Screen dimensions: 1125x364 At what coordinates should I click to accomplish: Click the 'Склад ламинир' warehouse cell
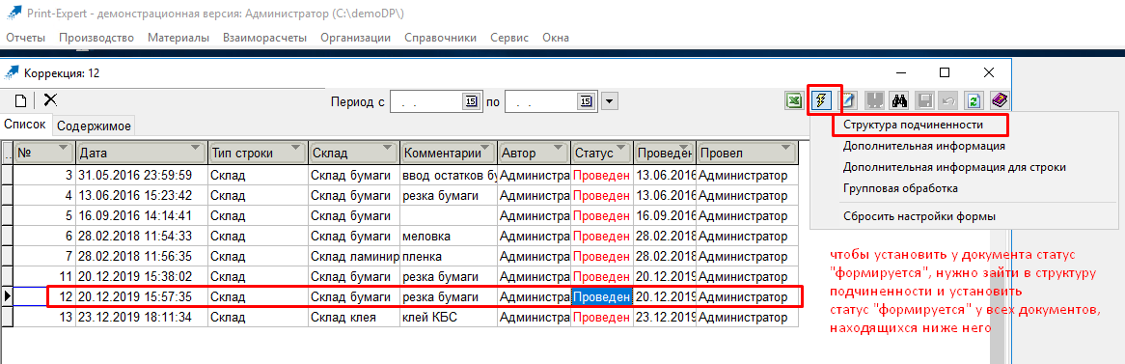[x=354, y=256]
